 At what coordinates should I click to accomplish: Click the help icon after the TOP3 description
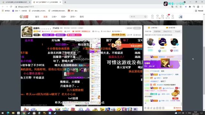coord(171,35)
